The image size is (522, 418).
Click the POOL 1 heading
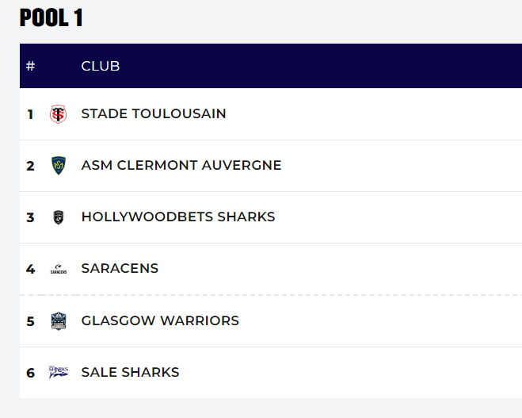point(51,18)
